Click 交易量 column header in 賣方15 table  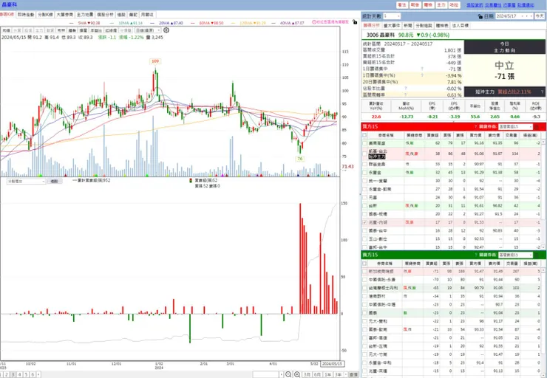point(511,264)
